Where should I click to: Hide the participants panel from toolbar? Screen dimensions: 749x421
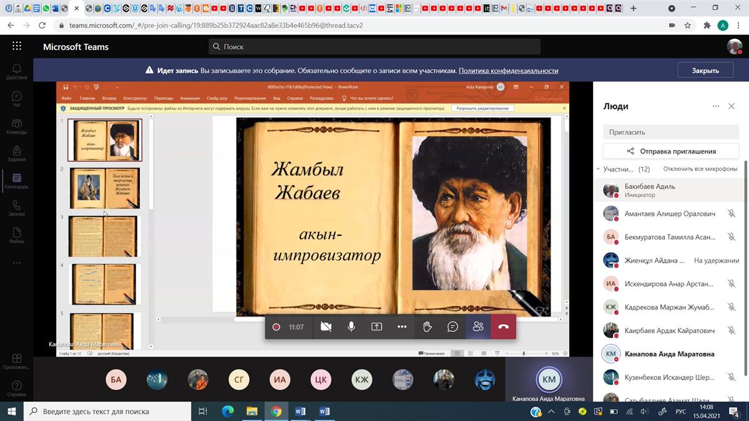coord(478,327)
